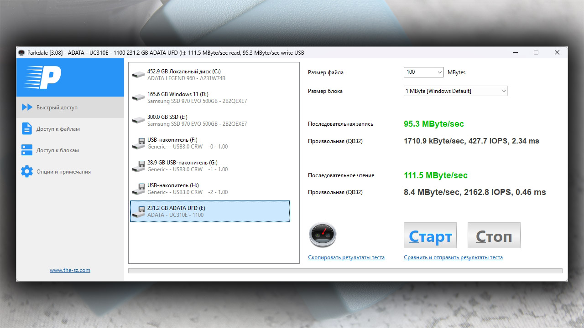
Task: Select 28.9 GB USB-накопитель (G:) drive
Action: pos(210,166)
